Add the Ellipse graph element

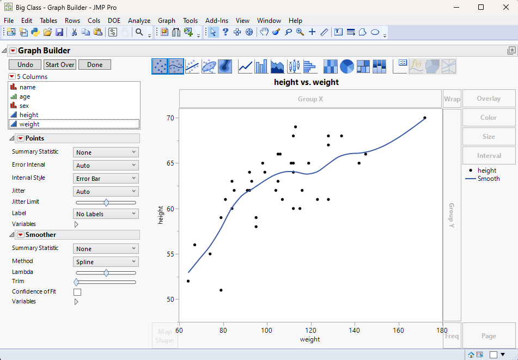point(209,66)
